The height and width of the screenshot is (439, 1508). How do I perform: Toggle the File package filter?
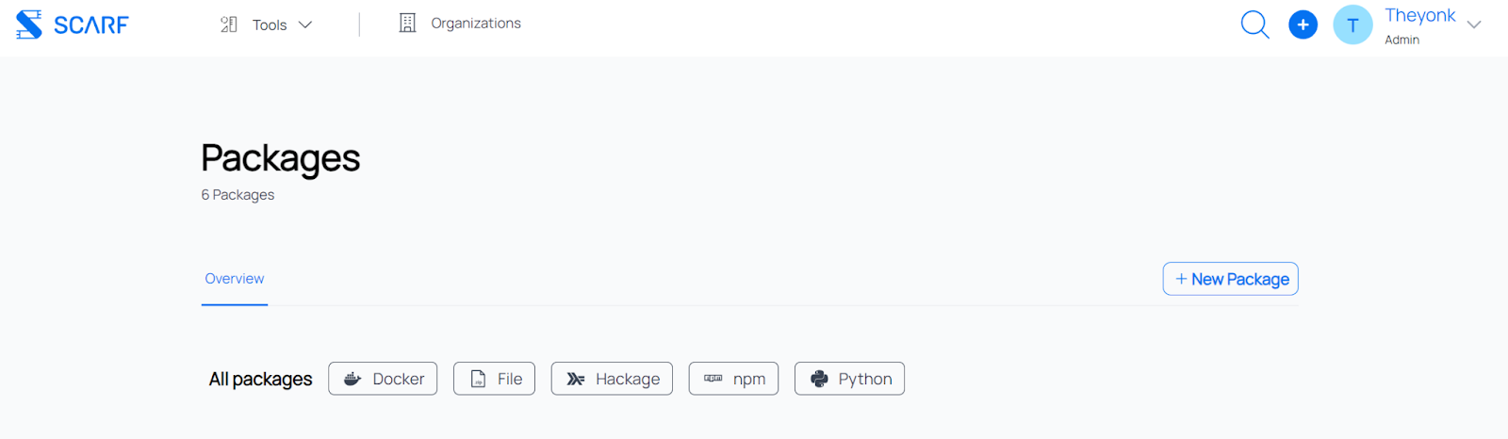[494, 379]
